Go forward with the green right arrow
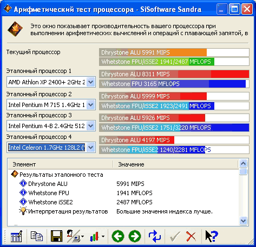This screenshot has width=256, height=247. click(x=135, y=236)
